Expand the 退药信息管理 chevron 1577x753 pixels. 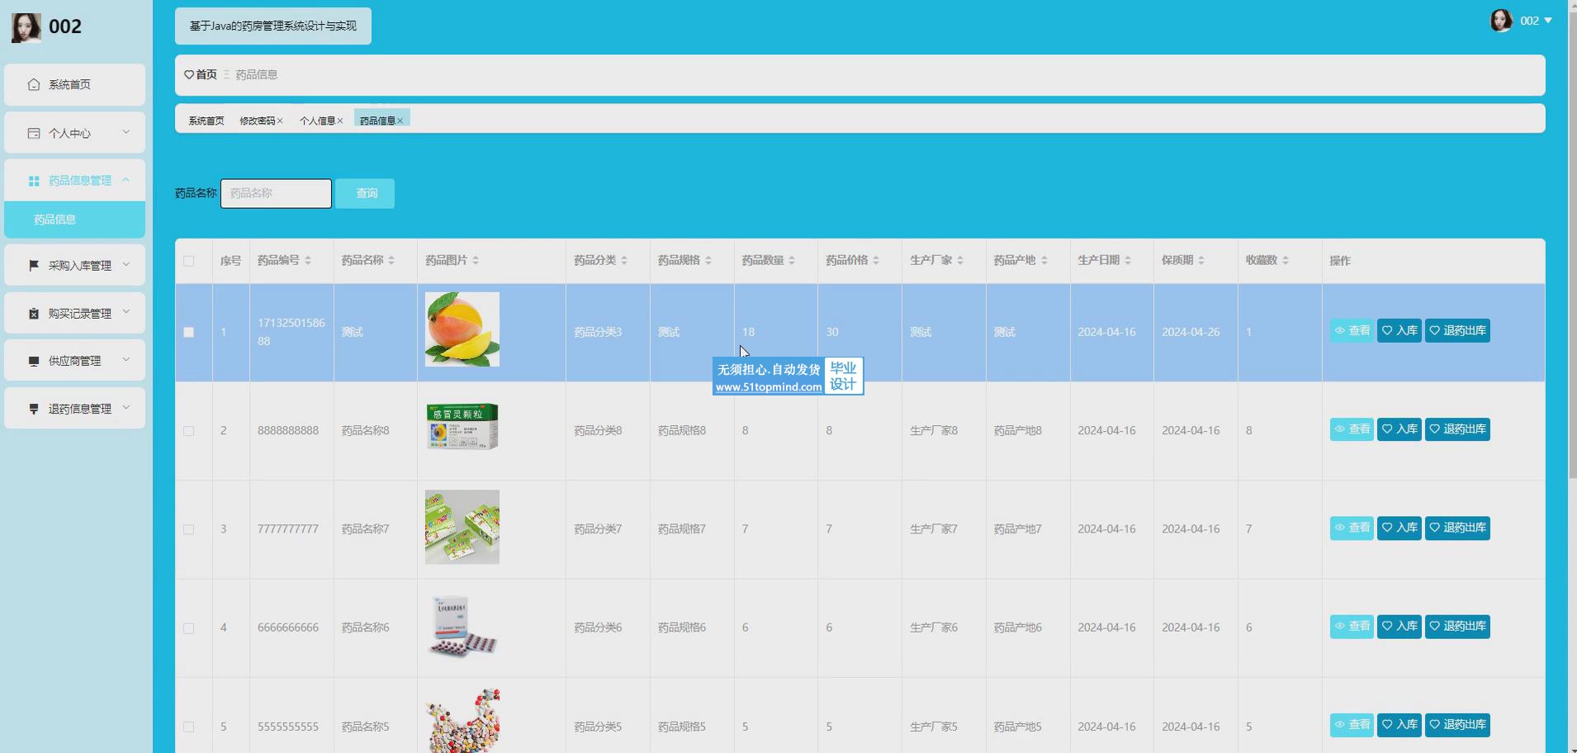pyautogui.click(x=126, y=407)
